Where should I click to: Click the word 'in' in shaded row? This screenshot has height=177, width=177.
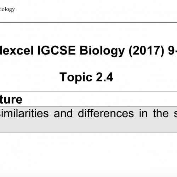(143, 113)
